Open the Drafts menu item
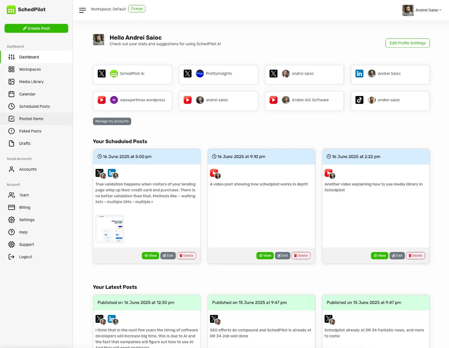This screenshot has height=348, width=449. click(25, 143)
